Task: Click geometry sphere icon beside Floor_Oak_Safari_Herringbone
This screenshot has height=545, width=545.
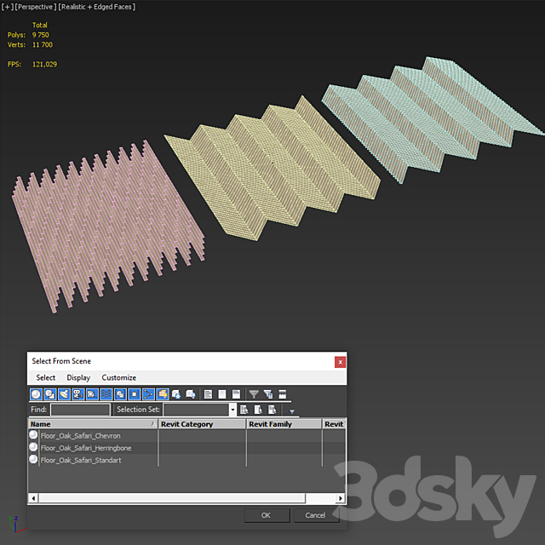Action: (33, 447)
